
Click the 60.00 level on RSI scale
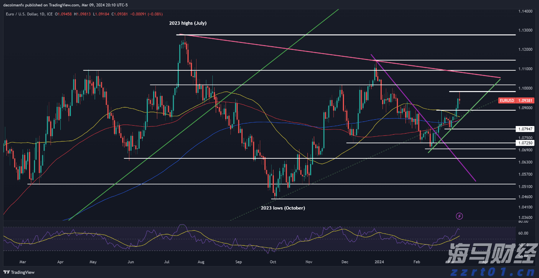[523, 233]
